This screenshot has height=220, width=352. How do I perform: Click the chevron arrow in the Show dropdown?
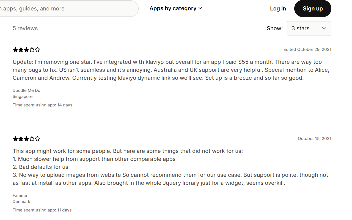coord(324,28)
